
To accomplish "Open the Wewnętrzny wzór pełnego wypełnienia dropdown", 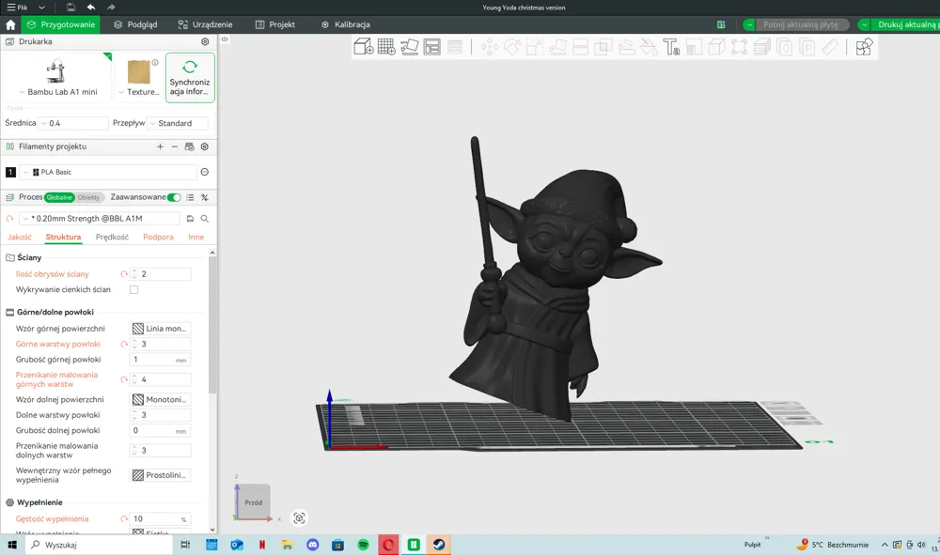I will [x=161, y=475].
